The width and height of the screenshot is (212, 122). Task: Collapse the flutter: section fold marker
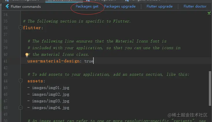coord(21,28)
